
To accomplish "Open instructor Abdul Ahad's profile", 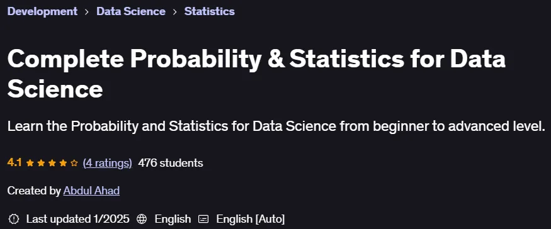I will (91, 191).
